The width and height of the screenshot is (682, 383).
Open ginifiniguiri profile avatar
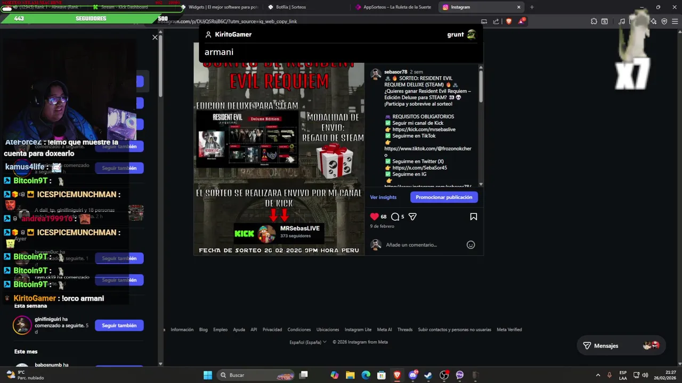pos(22,325)
